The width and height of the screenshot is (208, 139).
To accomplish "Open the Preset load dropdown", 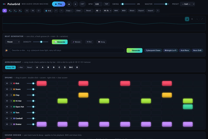I will click(187, 4).
